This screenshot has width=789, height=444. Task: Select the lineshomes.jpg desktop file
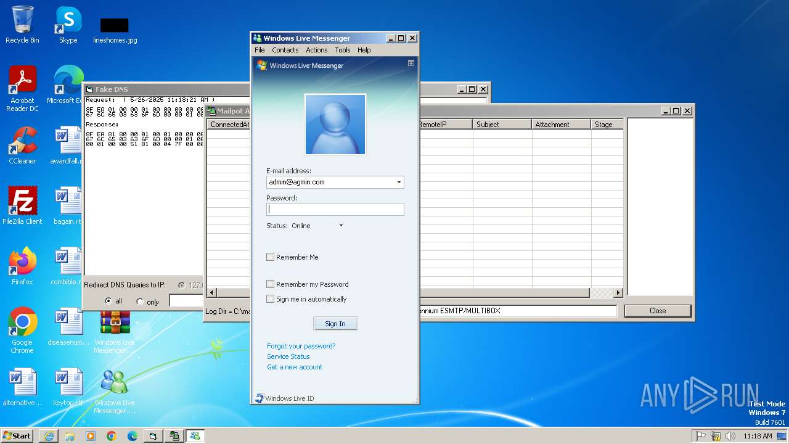tap(115, 30)
